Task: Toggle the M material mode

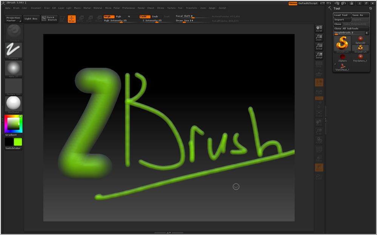Action: pos(129,17)
